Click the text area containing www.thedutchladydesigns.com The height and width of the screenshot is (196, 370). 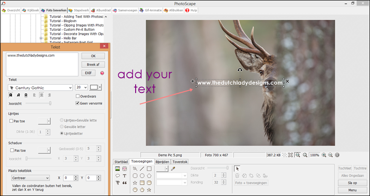(42, 64)
